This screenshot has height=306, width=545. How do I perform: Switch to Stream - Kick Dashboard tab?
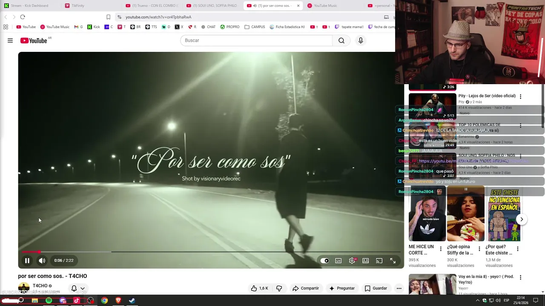click(30, 6)
